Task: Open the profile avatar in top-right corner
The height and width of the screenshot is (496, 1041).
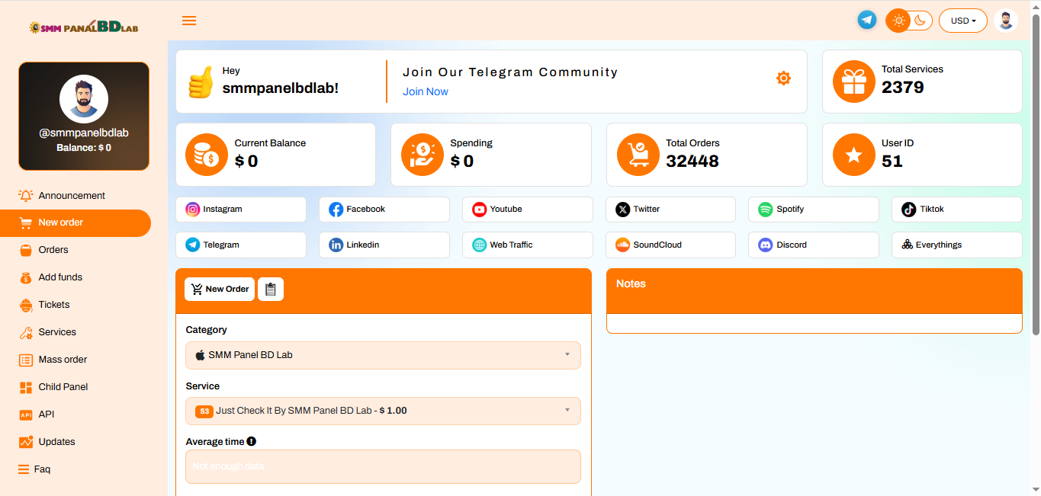Action: click(x=1006, y=21)
